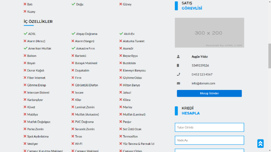271x152 pixels.
Task: Click the Termosifon feature text
Action: (130, 136)
